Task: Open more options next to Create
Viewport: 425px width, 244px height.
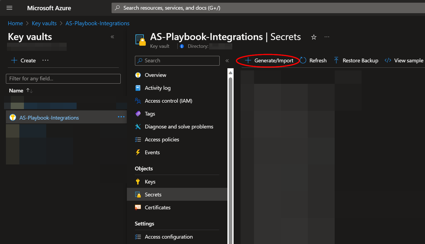Action: (45, 60)
